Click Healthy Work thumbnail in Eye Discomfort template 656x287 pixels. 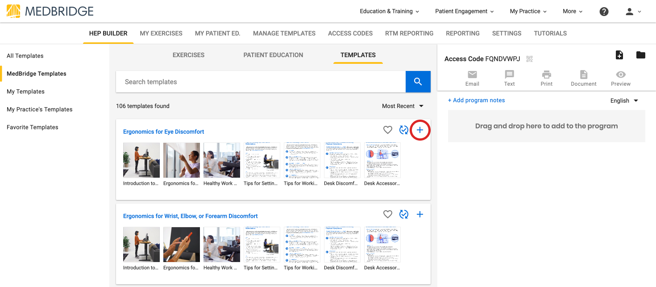point(222,160)
